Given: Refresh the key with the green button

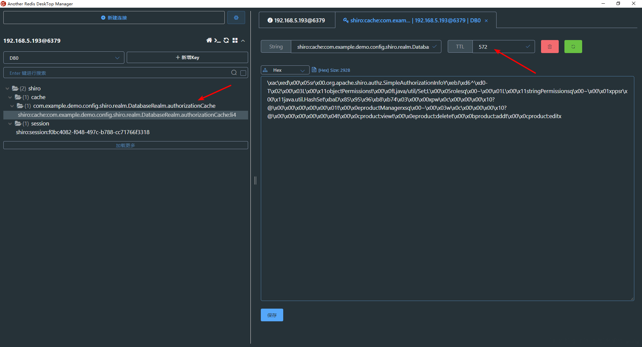Looking at the screenshot, I should (x=573, y=47).
